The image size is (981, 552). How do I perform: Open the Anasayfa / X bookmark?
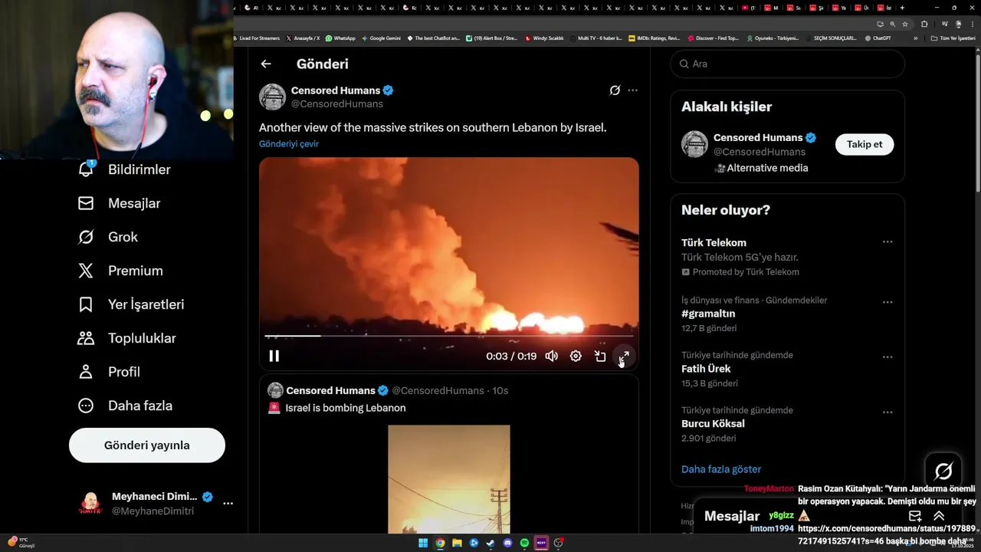[x=303, y=38]
